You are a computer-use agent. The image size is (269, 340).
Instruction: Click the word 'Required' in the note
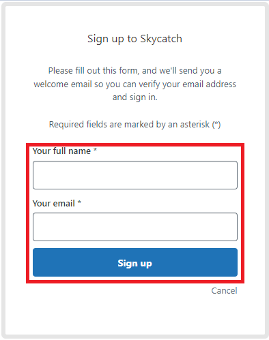tap(66, 125)
